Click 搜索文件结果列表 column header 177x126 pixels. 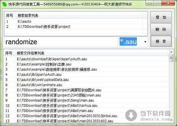tap(31, 53)
